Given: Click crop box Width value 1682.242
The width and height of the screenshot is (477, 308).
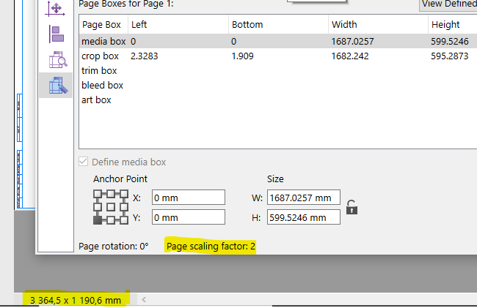Looking at the screenshot, I should click(350, 56).
